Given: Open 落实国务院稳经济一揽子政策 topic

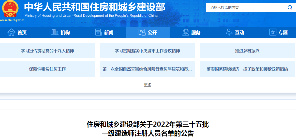Looking at the screenshot, I should pos(247,69).
